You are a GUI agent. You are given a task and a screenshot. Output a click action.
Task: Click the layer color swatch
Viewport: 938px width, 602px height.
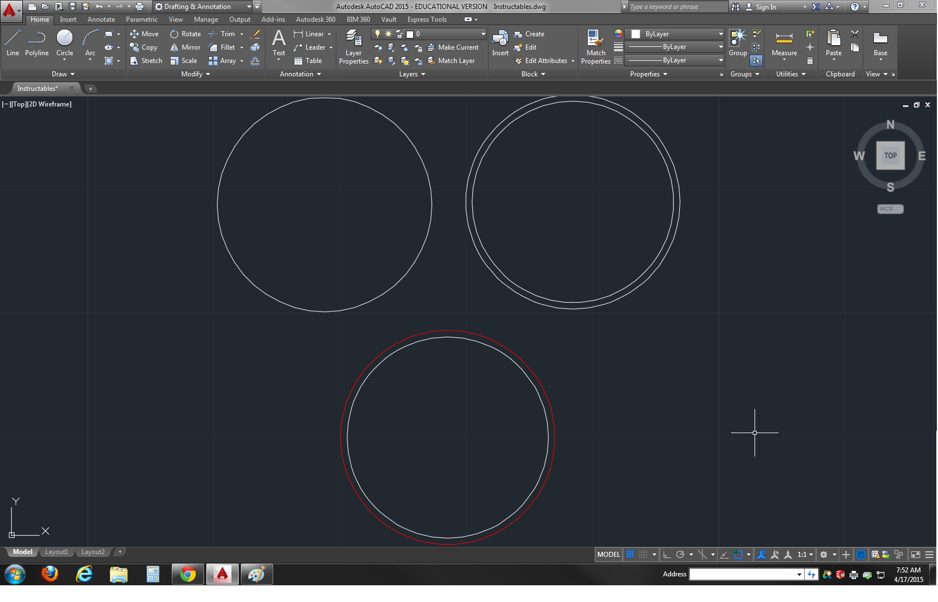(x=410, y=34)
